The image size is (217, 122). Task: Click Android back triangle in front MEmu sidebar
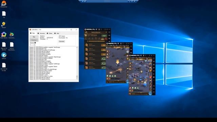(x=154, y=86)
